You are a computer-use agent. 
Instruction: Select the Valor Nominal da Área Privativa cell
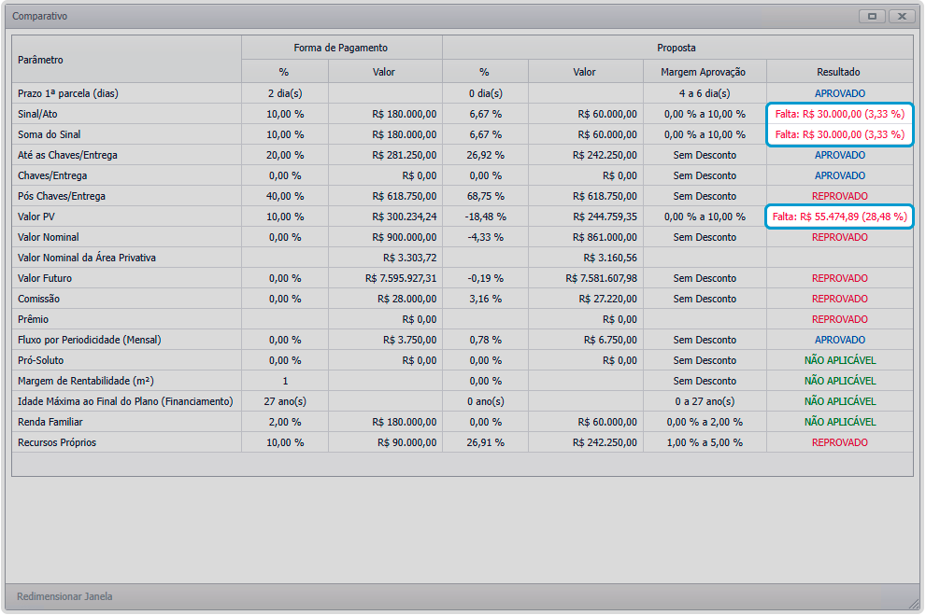pyautogui.click(x=126, y=258)
